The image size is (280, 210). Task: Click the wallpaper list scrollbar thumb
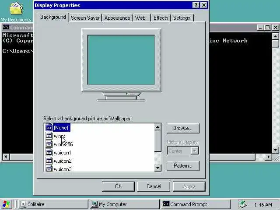(157, 141)
